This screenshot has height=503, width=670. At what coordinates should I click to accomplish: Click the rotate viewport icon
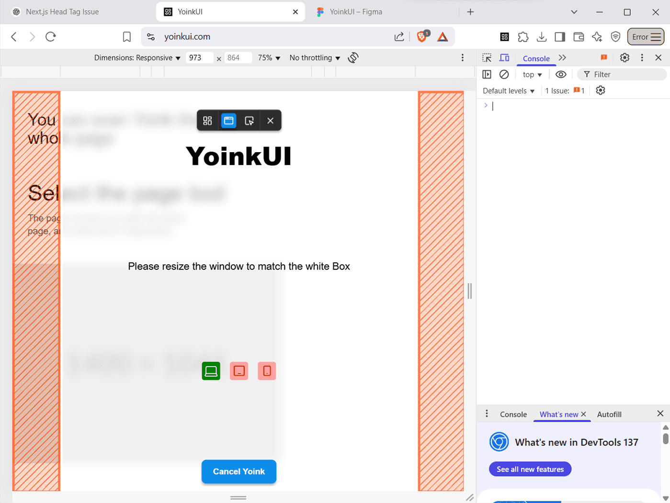(353, 57)
